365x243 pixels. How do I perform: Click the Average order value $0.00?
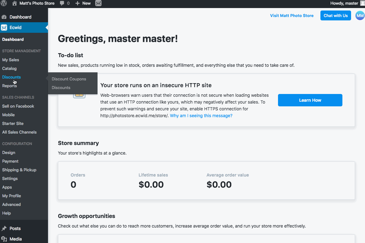[x=219, y=185]
